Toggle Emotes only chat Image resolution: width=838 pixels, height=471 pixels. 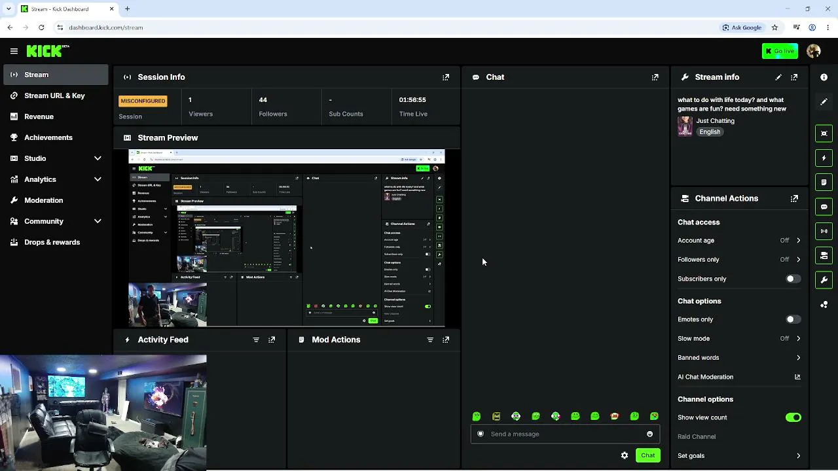click(793, 319)
